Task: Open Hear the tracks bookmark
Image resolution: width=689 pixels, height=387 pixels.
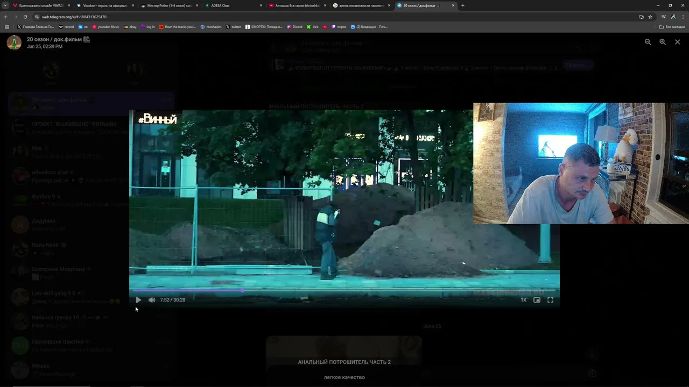Action: (178, 27)
